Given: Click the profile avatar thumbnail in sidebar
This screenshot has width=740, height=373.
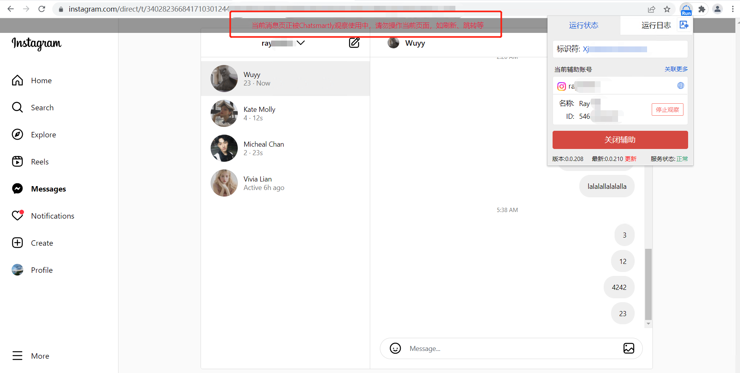Looking at the screenshot, I should point(17,270).
